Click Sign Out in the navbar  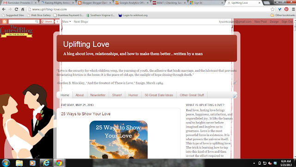point(287,22)
